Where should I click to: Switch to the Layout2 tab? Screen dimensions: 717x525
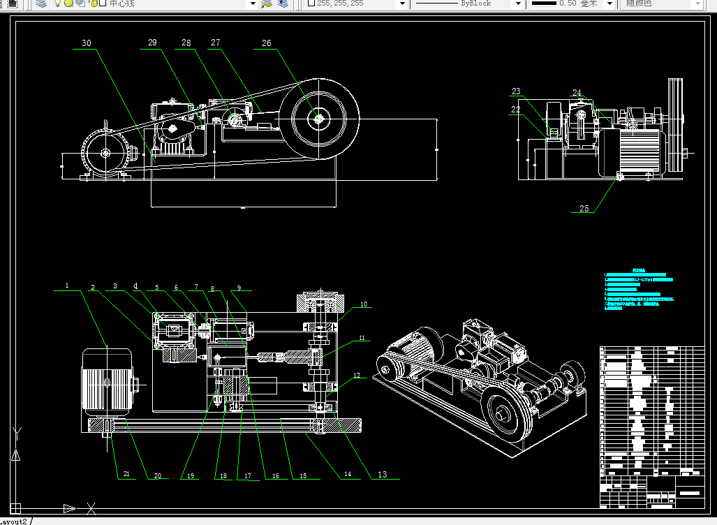tap(14, 522)
